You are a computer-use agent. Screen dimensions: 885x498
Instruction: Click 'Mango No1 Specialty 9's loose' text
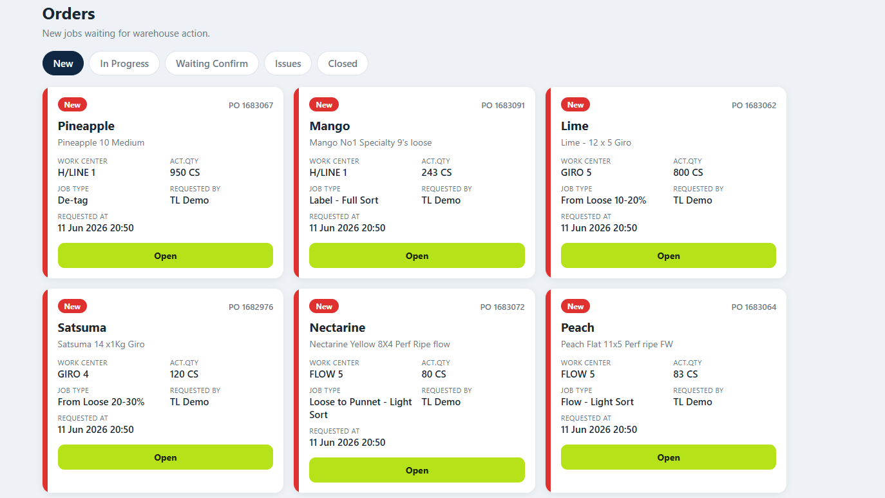tap(370, 142)
